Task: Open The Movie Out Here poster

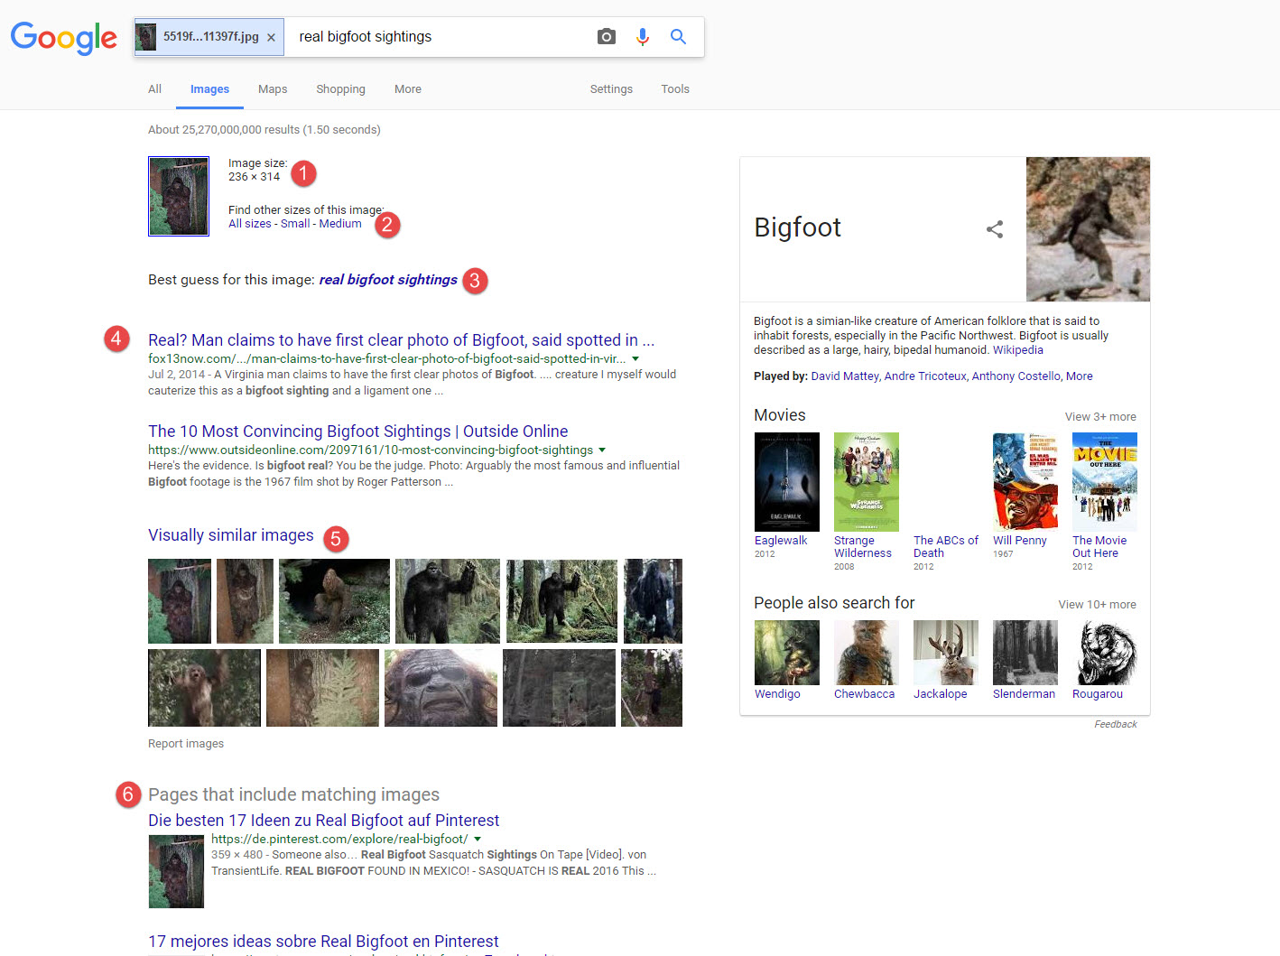Action: click(x=1105, y=482)
